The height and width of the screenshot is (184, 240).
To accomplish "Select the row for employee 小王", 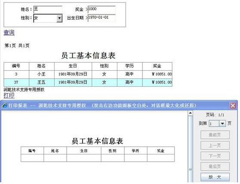I will click(88, 74).
